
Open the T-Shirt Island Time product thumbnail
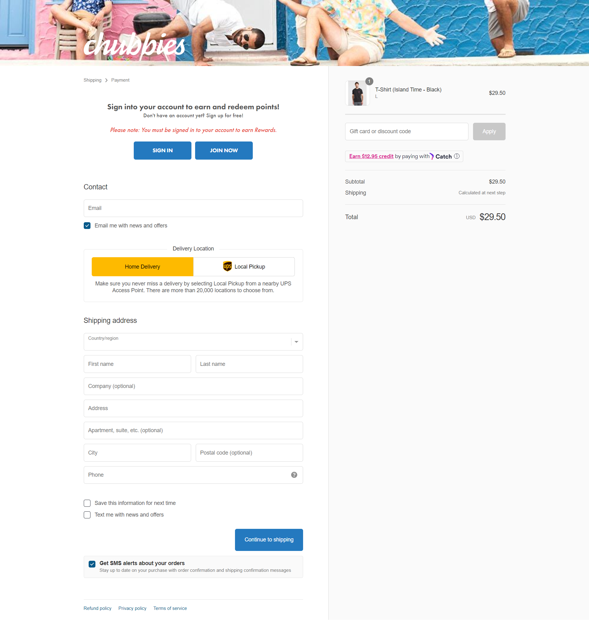click(x=357, y=93)
